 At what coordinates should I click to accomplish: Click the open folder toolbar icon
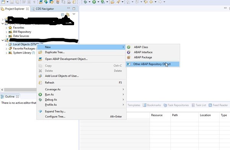point(112,2)
